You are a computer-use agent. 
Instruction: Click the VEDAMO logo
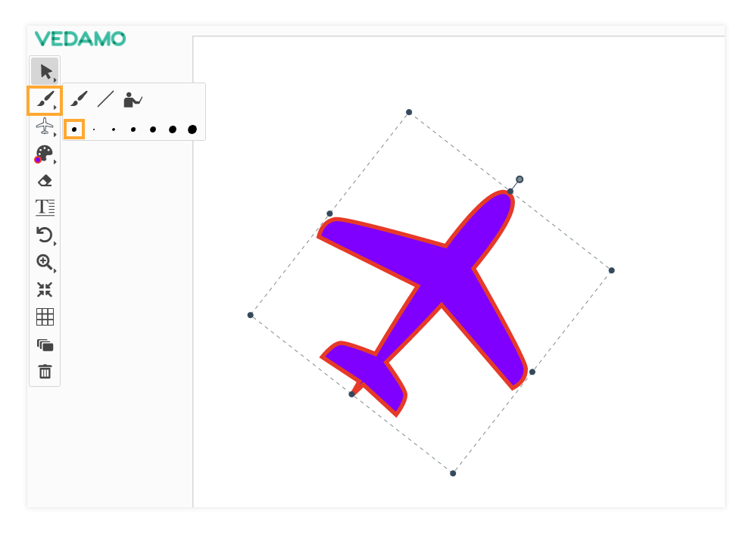(80, 39)
